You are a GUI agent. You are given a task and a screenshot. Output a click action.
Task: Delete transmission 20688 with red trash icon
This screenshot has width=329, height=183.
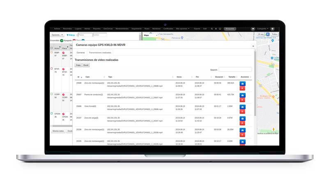point(242,88)
